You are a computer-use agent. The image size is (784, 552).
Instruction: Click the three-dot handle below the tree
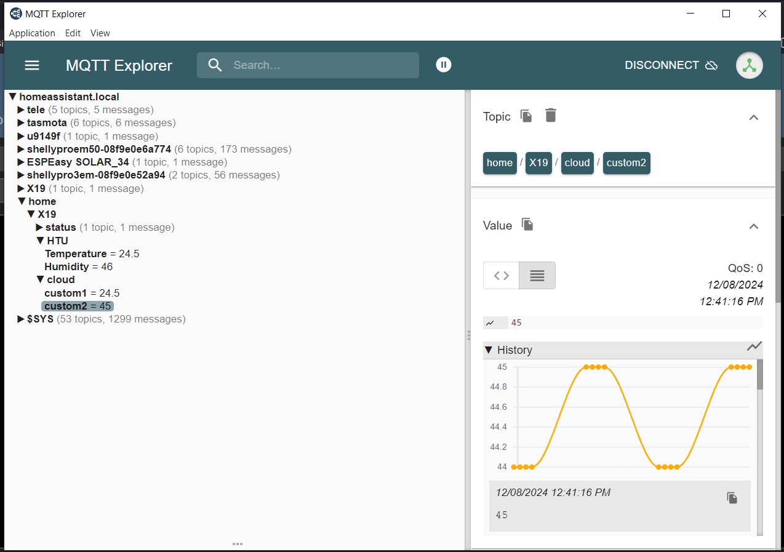(238, 544)
